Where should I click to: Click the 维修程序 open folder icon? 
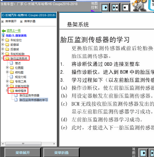tap(12, 91)
